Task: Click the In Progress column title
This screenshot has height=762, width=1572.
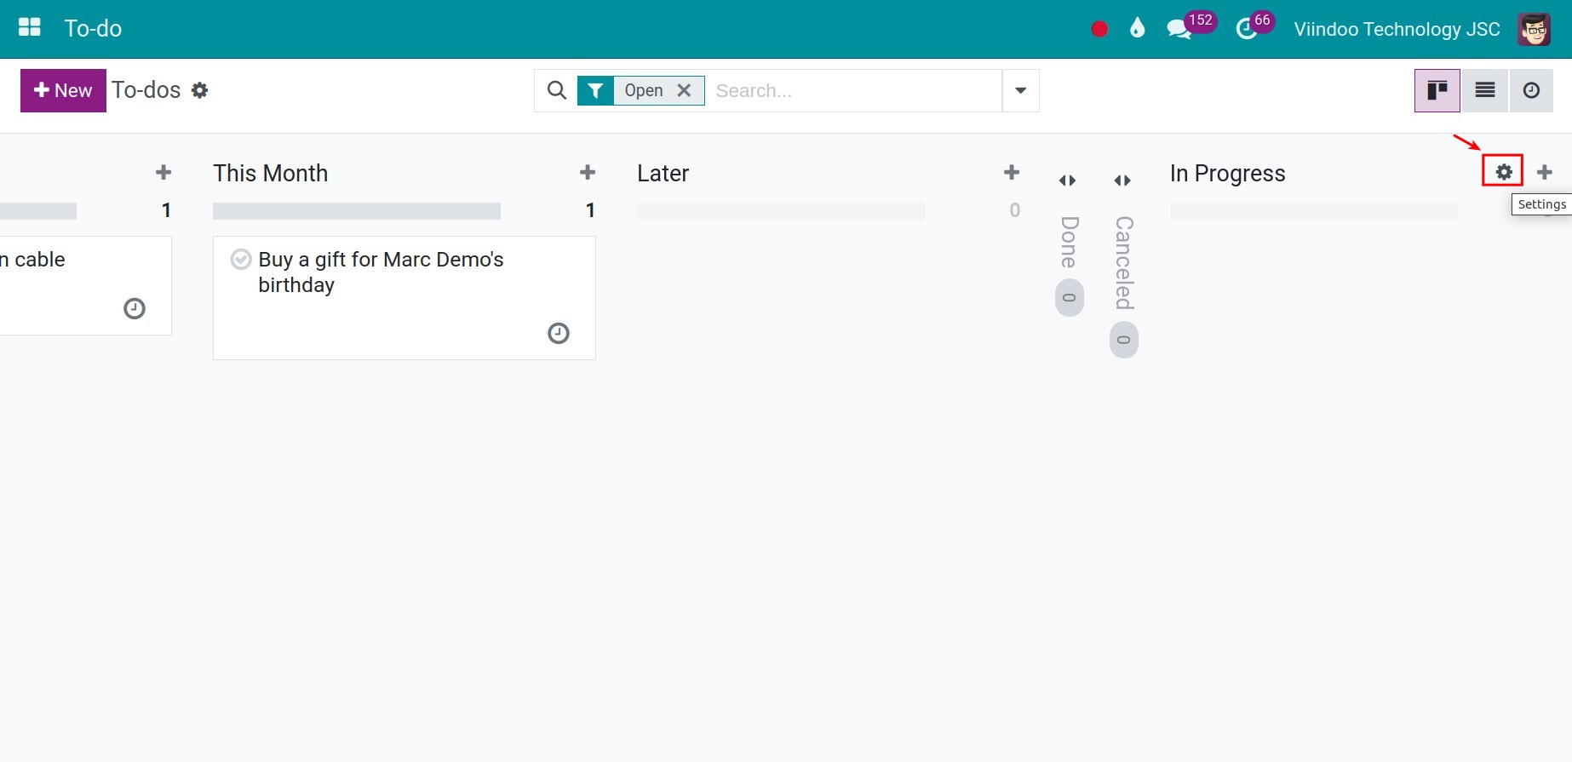Action: coord(1227,174)
